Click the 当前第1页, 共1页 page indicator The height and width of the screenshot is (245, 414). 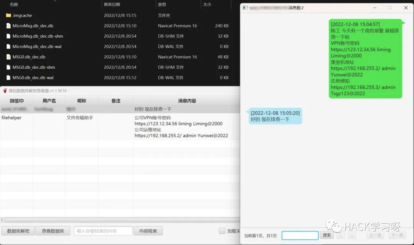pyautogui.click(x=260, y=235)
